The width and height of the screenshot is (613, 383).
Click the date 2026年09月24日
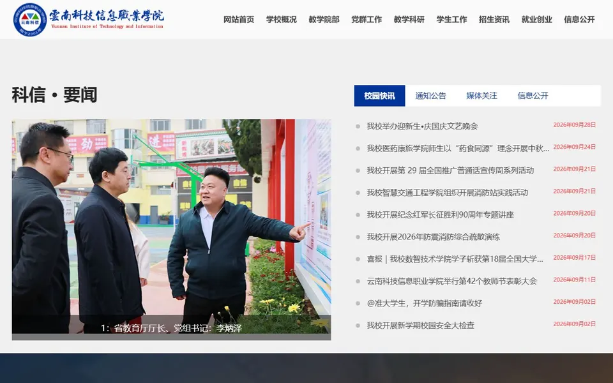574,147
